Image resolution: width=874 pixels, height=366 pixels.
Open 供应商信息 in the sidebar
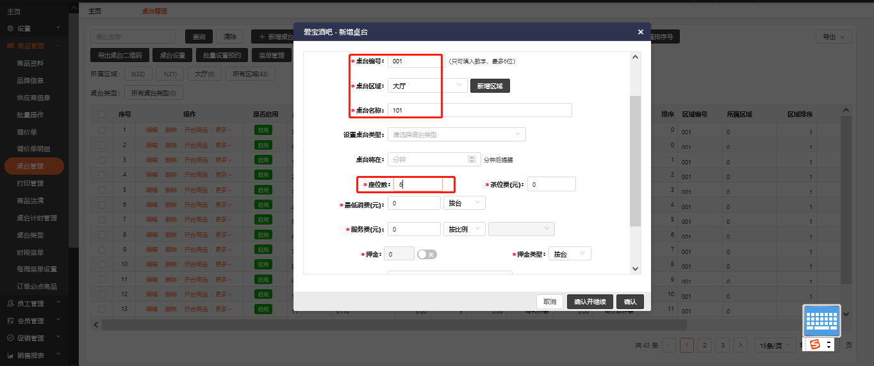[33, 98]
